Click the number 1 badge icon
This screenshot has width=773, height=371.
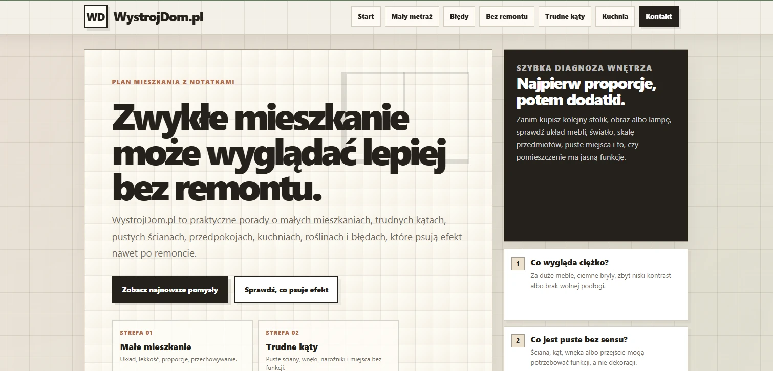(x=518, y=264)
